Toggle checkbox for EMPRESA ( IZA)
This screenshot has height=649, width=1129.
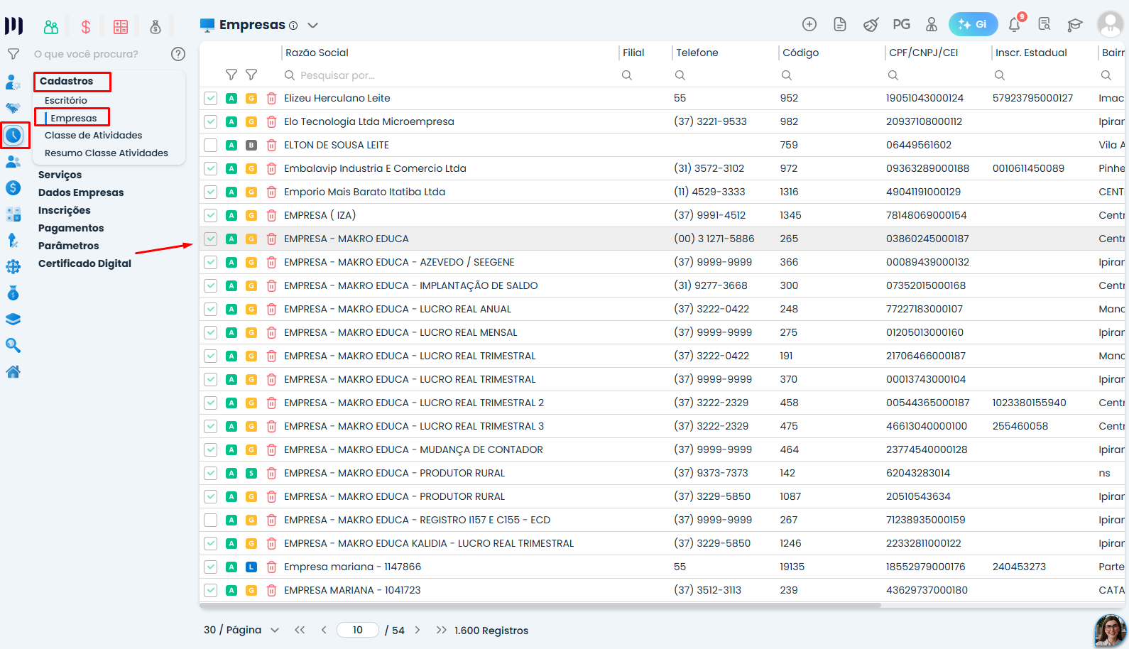click(x=210, y=215)
